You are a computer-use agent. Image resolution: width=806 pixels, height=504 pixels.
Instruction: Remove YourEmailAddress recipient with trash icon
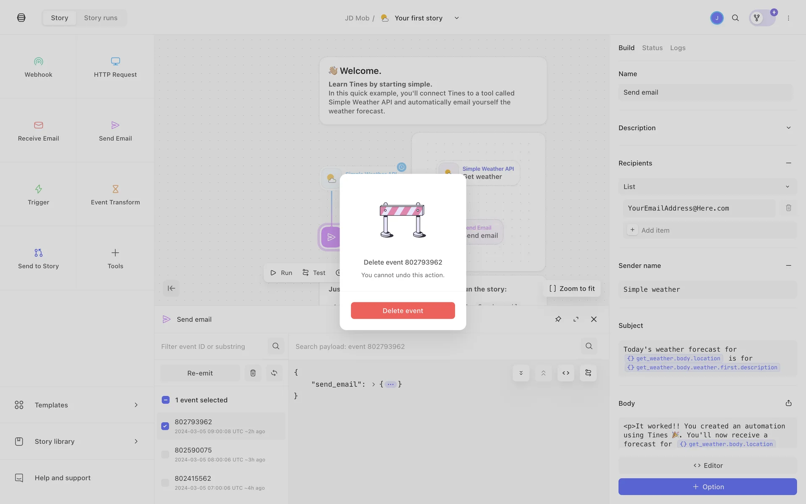pos(788,208)
